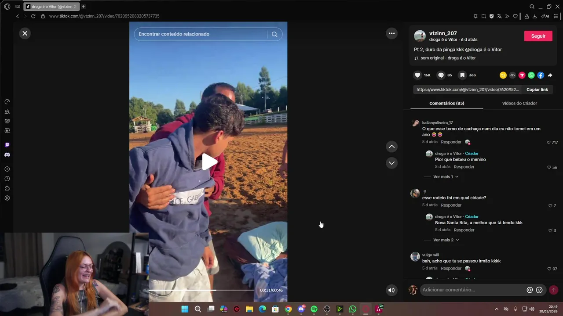Open Discord in the Opera sidebar

coord(7,155)
